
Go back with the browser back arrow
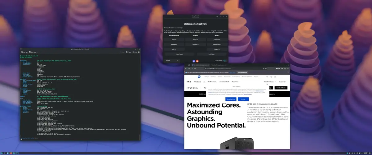[x=189, y=69]
